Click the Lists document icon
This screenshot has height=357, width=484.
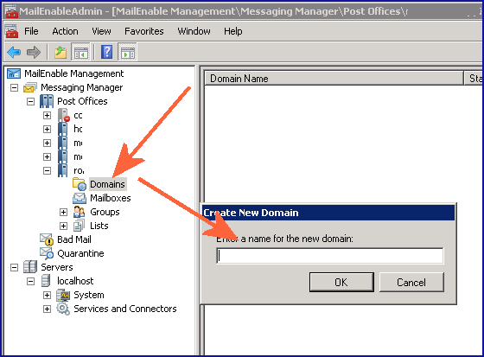point(79,226)
